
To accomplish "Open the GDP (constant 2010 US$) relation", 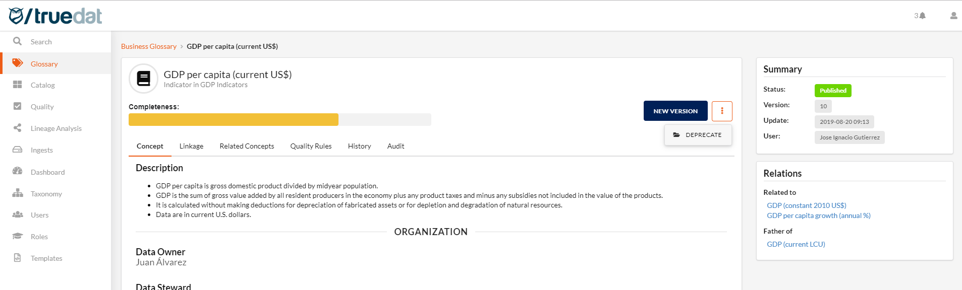I will tap(807, 205).
